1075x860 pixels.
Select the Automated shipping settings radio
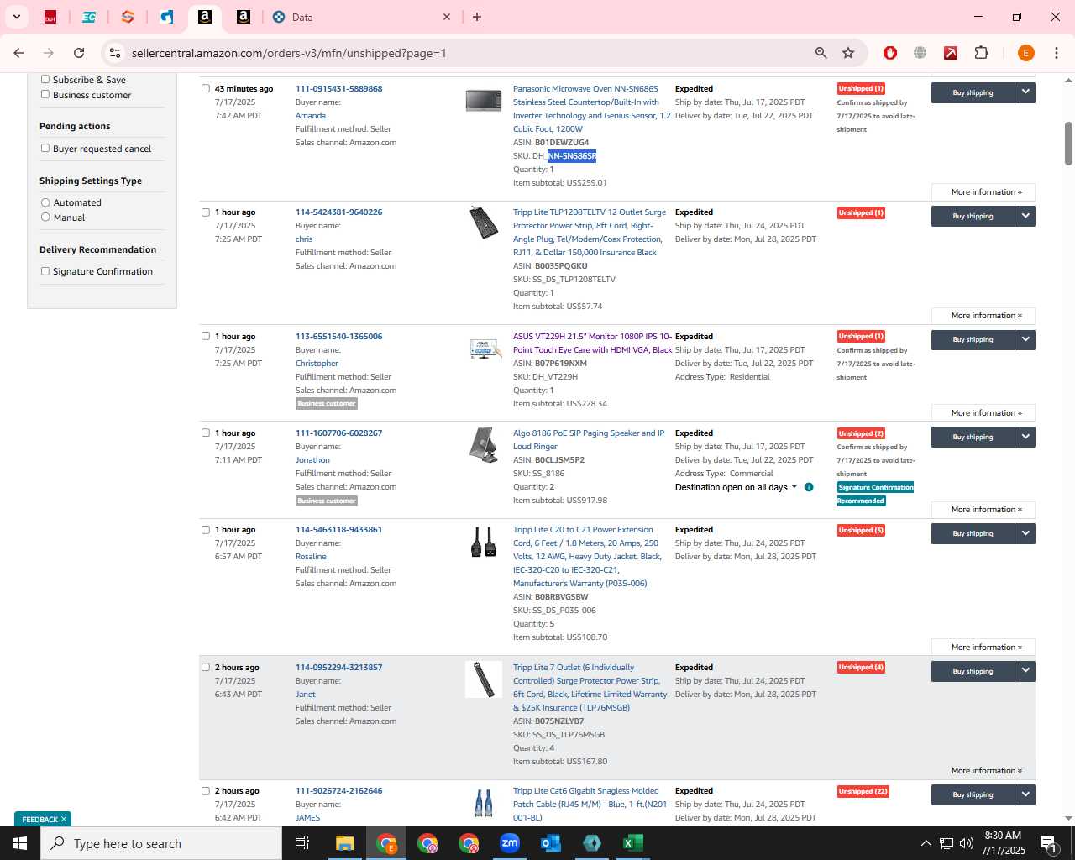tap(45, 202)
